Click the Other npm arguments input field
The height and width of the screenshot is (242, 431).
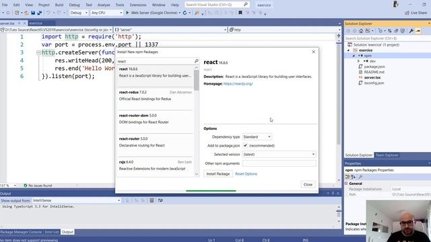[x=279, y=163]
